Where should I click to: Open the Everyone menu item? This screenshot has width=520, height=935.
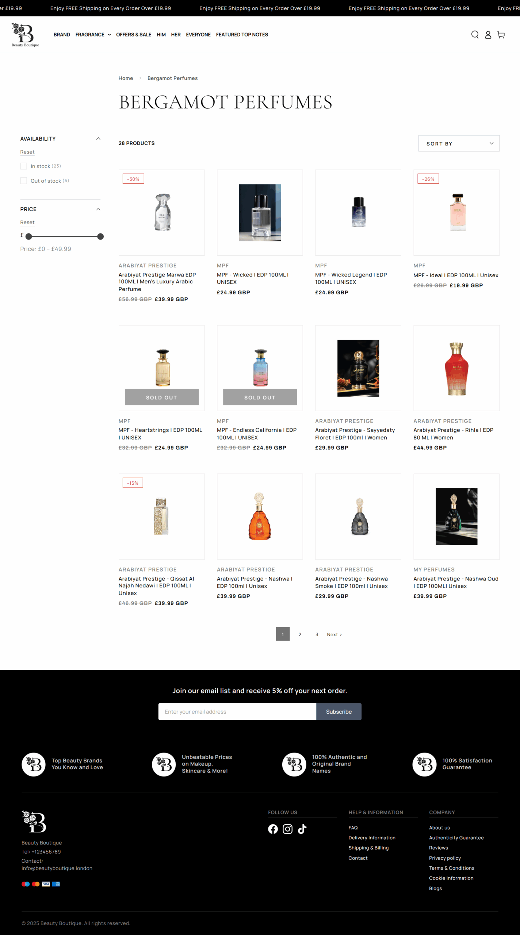click(198, 35)
